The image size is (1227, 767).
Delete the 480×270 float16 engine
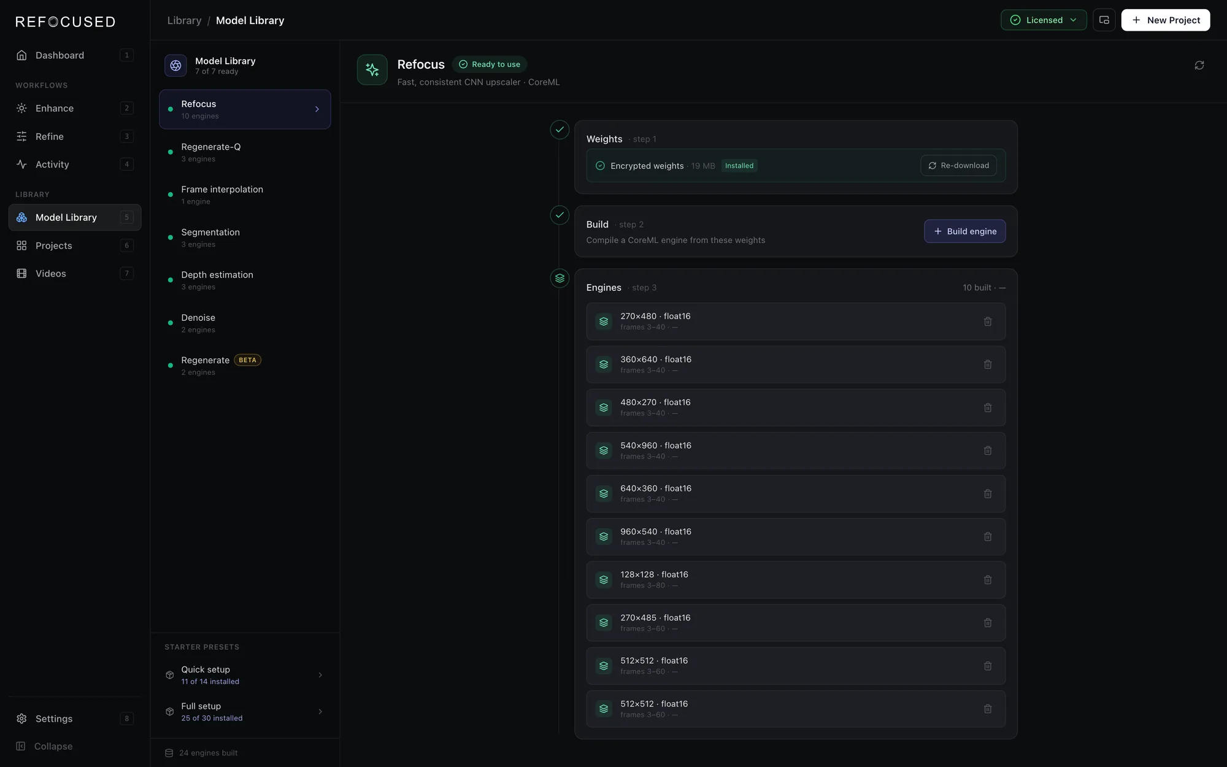click(x=988, y=407)
